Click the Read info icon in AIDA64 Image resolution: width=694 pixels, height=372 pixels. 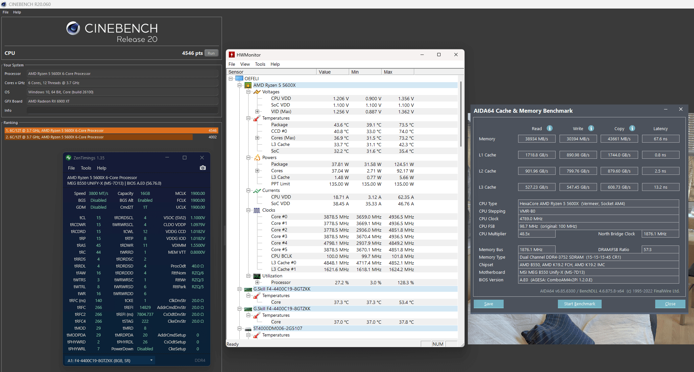click(550, 128)
